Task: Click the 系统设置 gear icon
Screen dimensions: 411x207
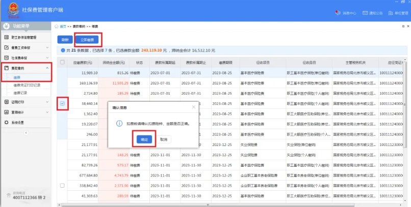Action: 7,122
